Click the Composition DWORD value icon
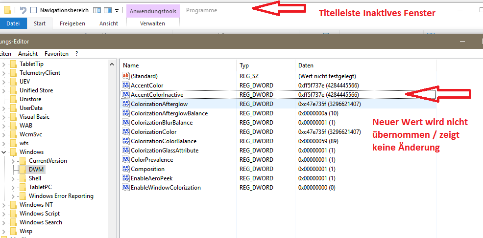The width and height of the screenshot is (483, 238). [x=126, y=169]
